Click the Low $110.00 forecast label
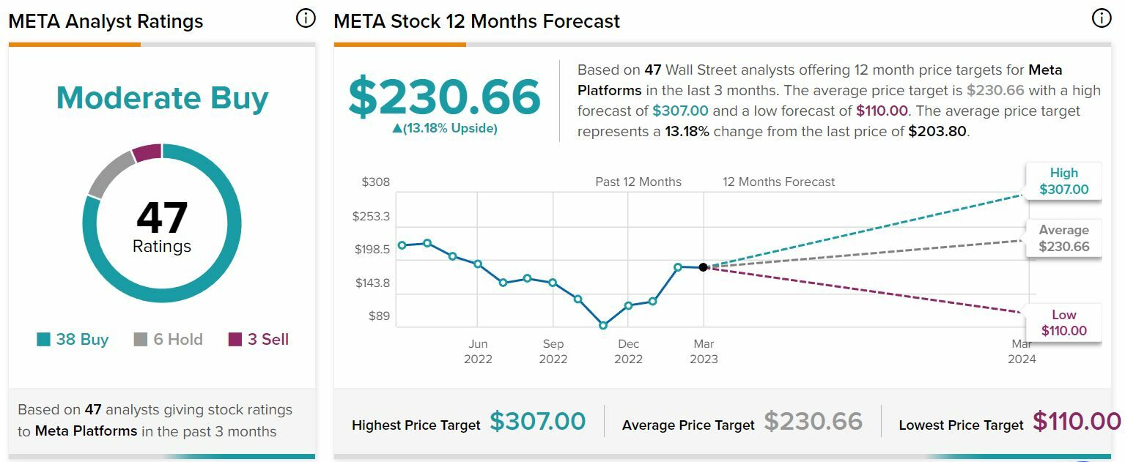Viewport: 1125px width, 462px height. point(1063,322)
